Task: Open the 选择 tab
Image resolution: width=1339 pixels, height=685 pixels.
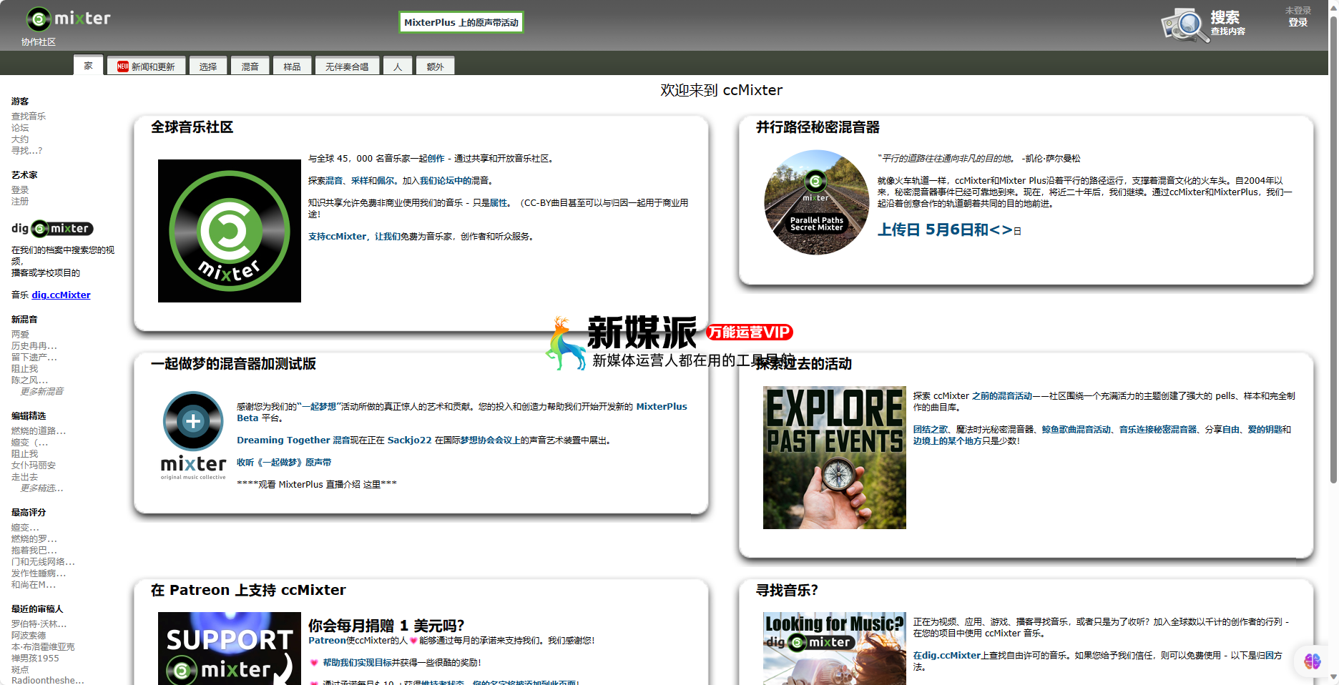Action: [208, 66]
